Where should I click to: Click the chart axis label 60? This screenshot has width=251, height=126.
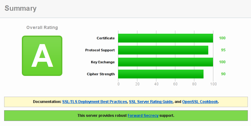pos(175,84)
